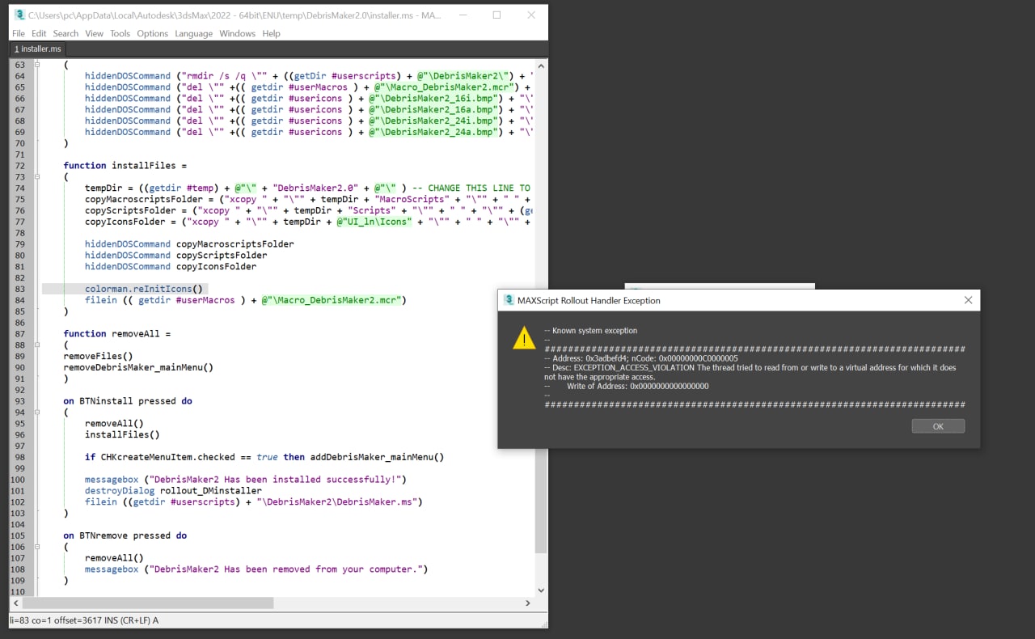Click the 'function removeAll =' line
Viewport: 1035px width, 639px height.
[117, 333]
